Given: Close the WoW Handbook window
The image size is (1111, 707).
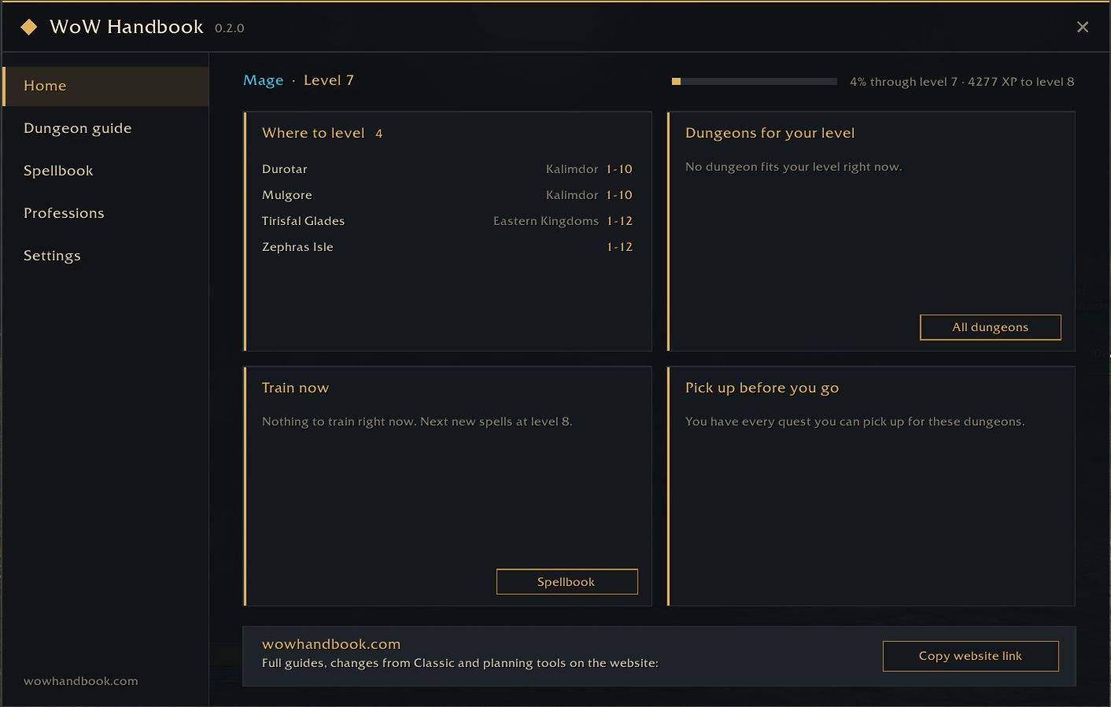Looking at the screenshot, I should click(1083, 28).
